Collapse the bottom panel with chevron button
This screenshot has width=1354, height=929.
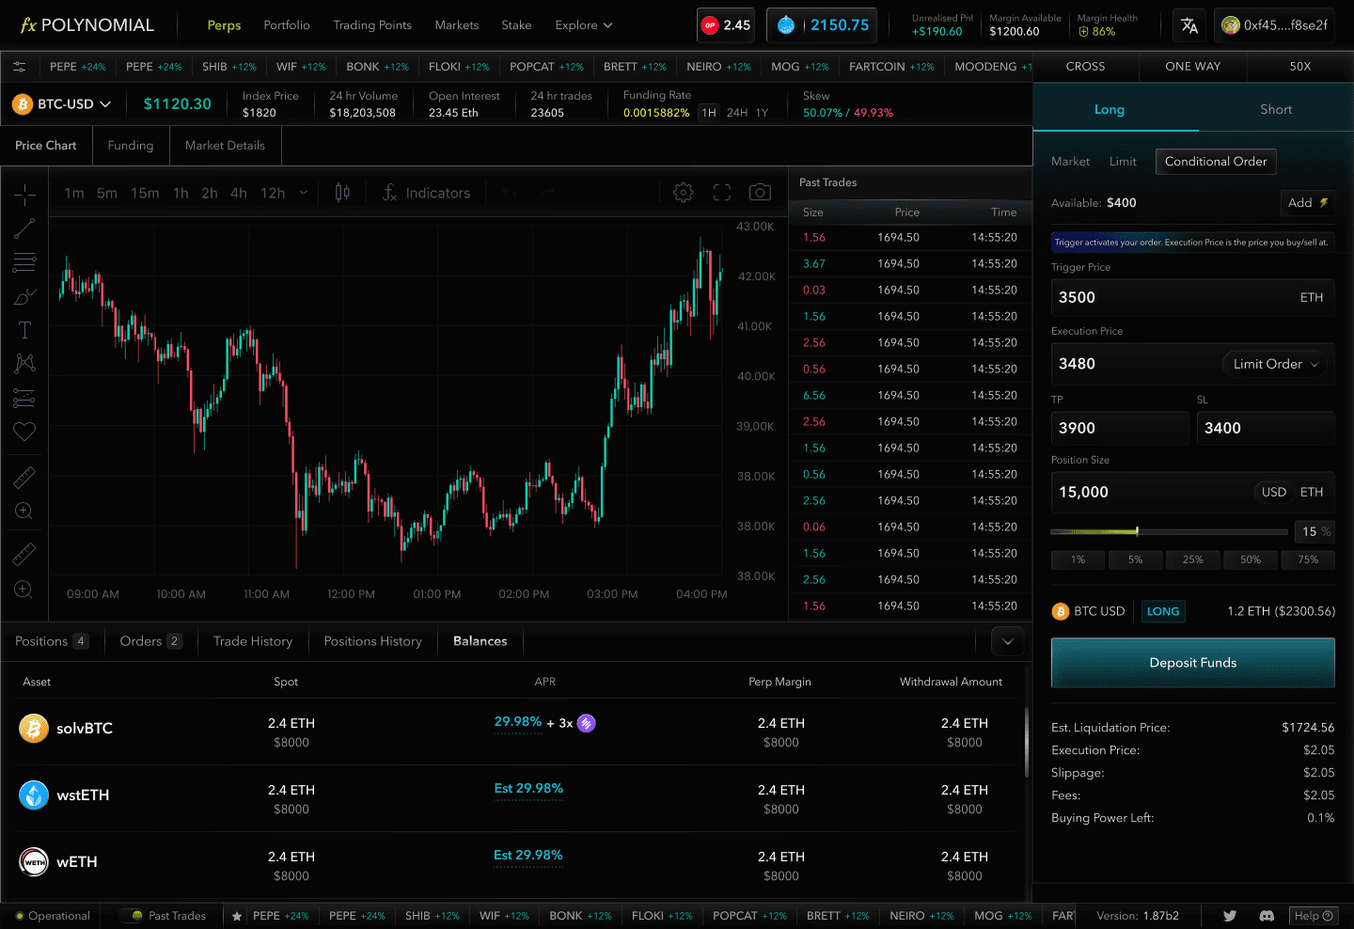(1008, 641)
